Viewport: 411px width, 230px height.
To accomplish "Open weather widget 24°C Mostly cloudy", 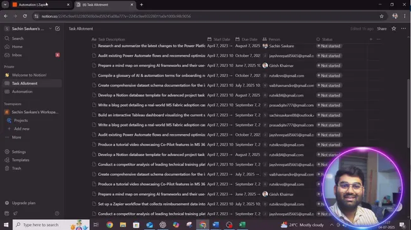I will tap(302, 225).
